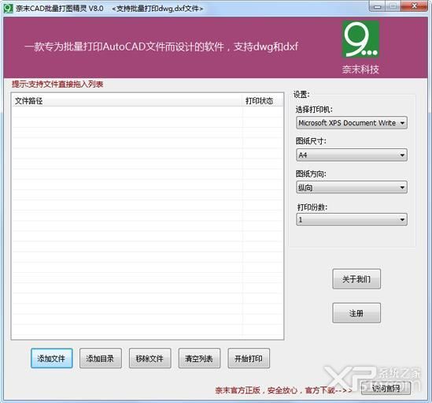The image size is (432, 403).
Task: Visit the official site via 访问官网
Action: [x=386, y=389]
